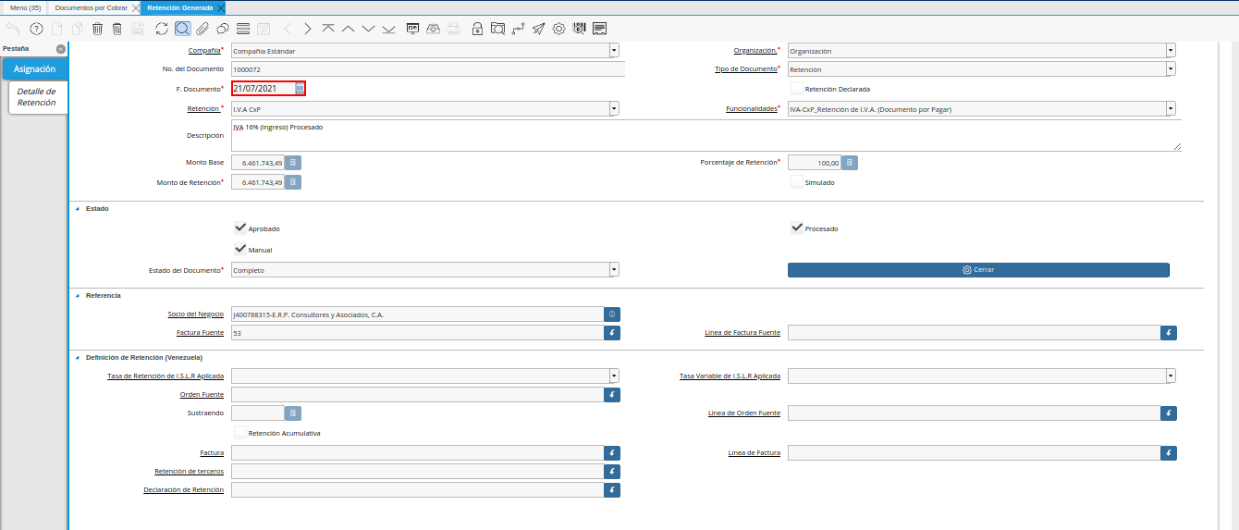Open Tasa Variable de I.S.L.R Aplicada dropdown
The image size is (1239, 530).
click(x=1171, y=376)
